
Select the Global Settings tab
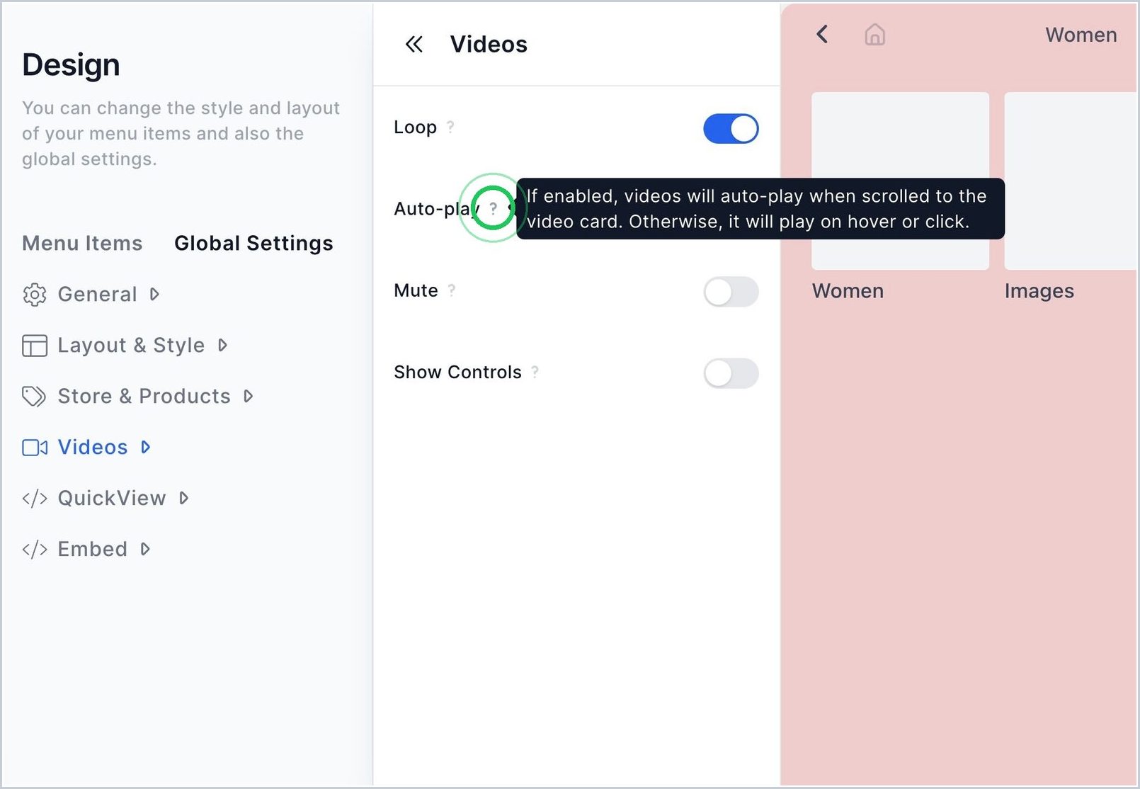253,243
